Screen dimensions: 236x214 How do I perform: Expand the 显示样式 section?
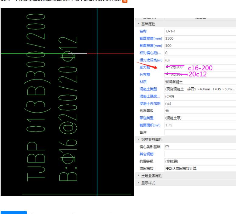(x=138, y=183)
